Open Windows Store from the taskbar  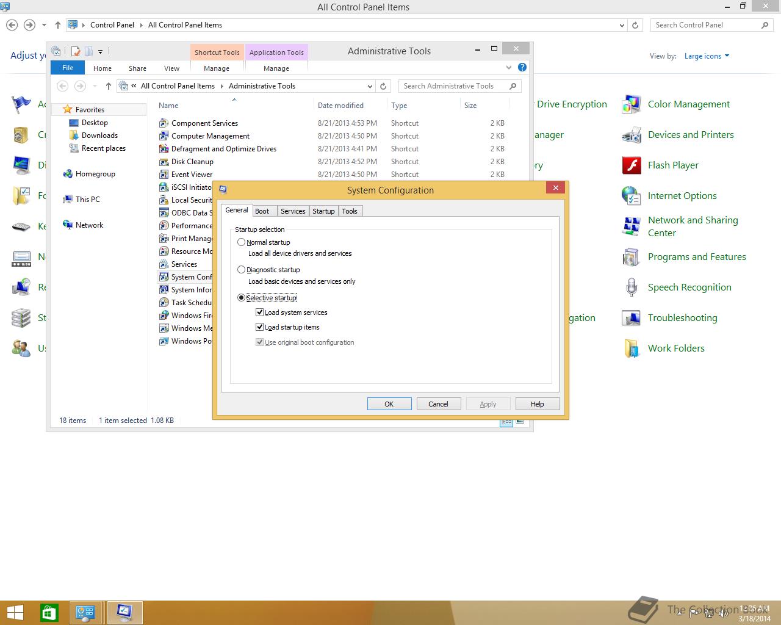49,613
